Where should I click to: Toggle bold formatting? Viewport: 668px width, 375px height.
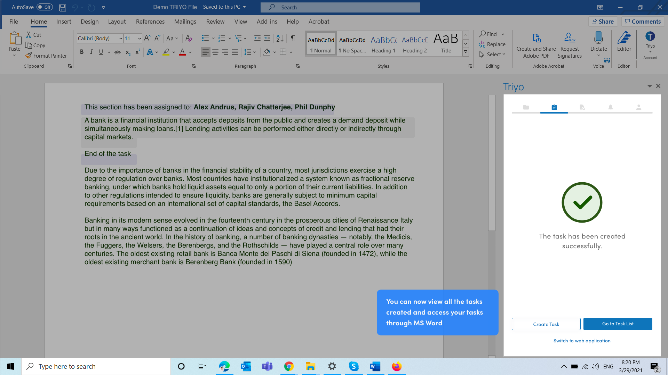81,52
